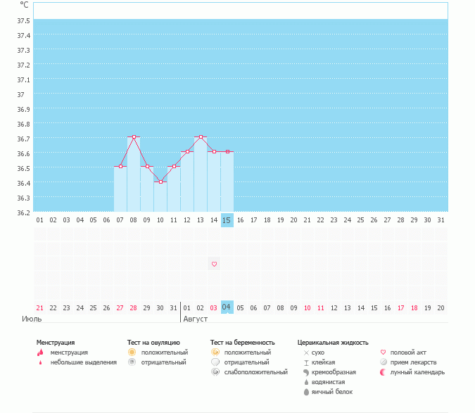Screen dimensions: 475x413
Task: Click the positive ovulation test icon
Action: pyautogui.click(x=132, y=352)
